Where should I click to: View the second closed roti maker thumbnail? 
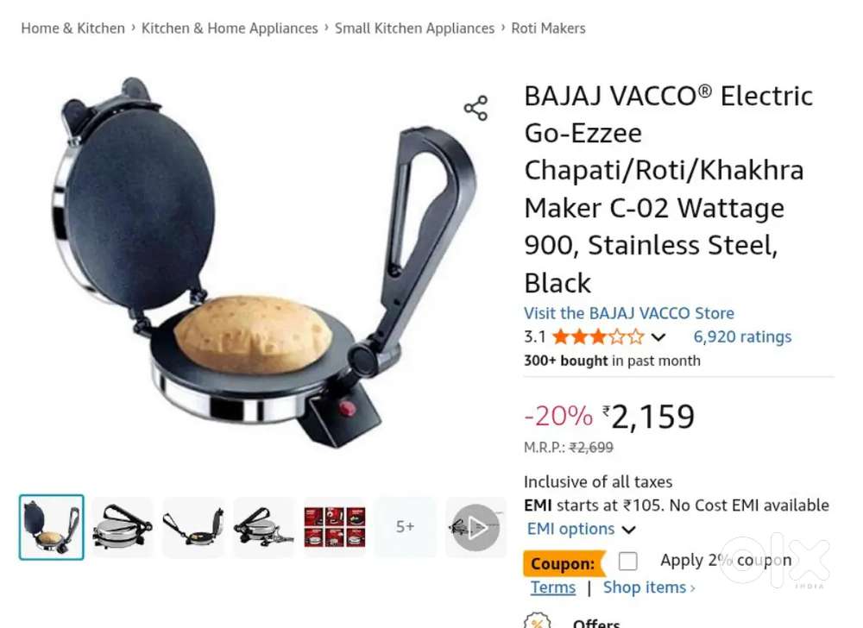(x=123, y=527)
